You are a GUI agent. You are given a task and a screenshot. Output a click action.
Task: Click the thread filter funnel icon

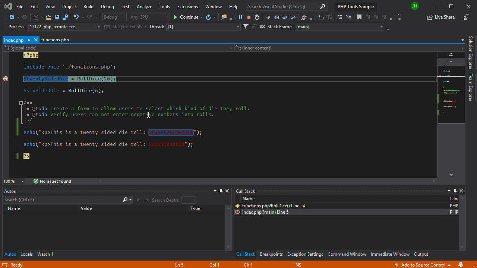click(246, 27)
